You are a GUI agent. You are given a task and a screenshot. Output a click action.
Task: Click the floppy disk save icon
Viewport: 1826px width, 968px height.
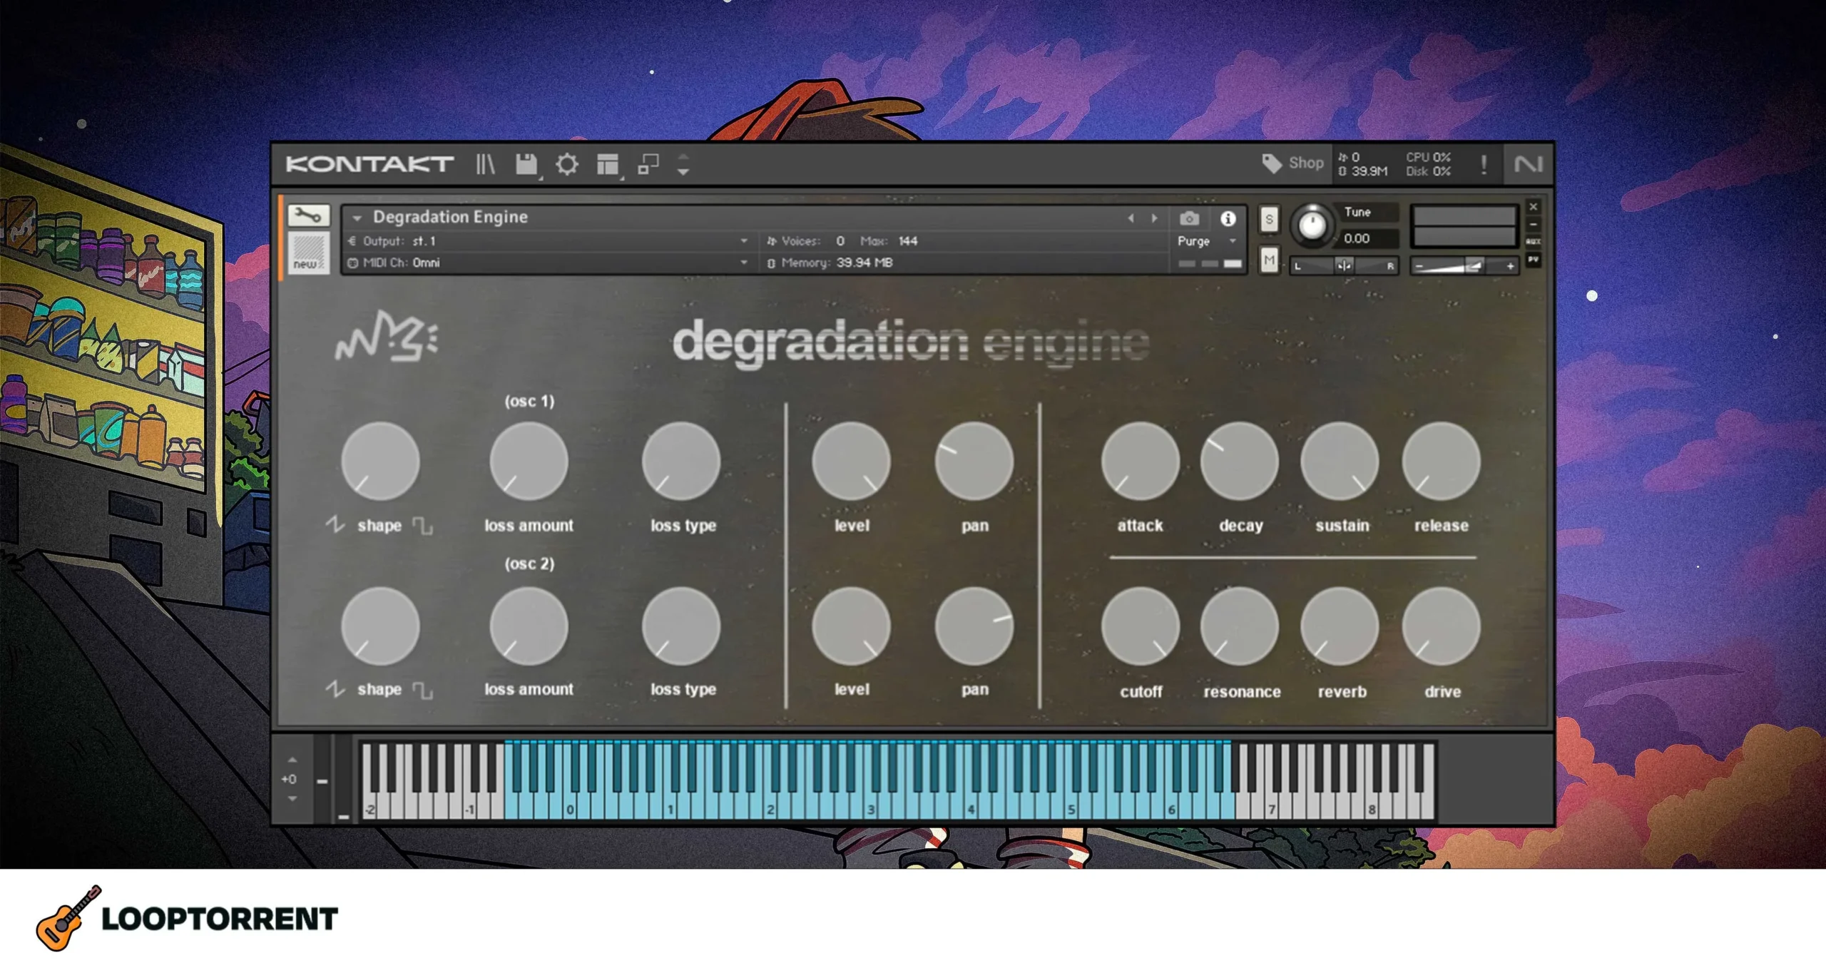pos(526,164)
